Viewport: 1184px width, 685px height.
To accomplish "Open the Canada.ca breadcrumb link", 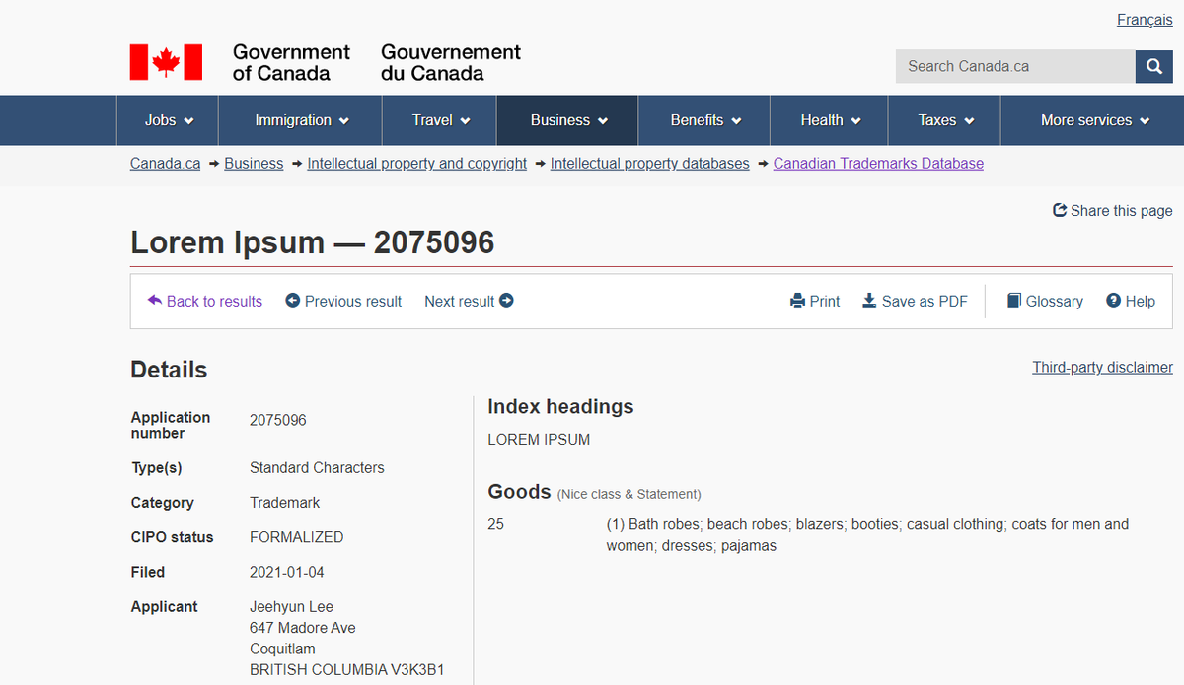I will click(165, 164).
